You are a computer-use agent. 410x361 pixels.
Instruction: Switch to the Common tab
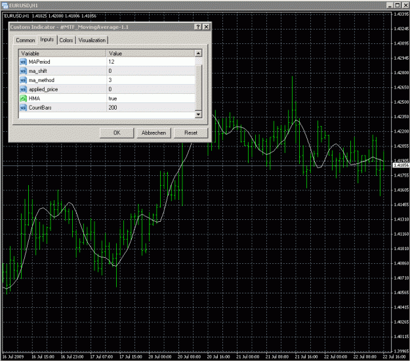click(26, 40)
